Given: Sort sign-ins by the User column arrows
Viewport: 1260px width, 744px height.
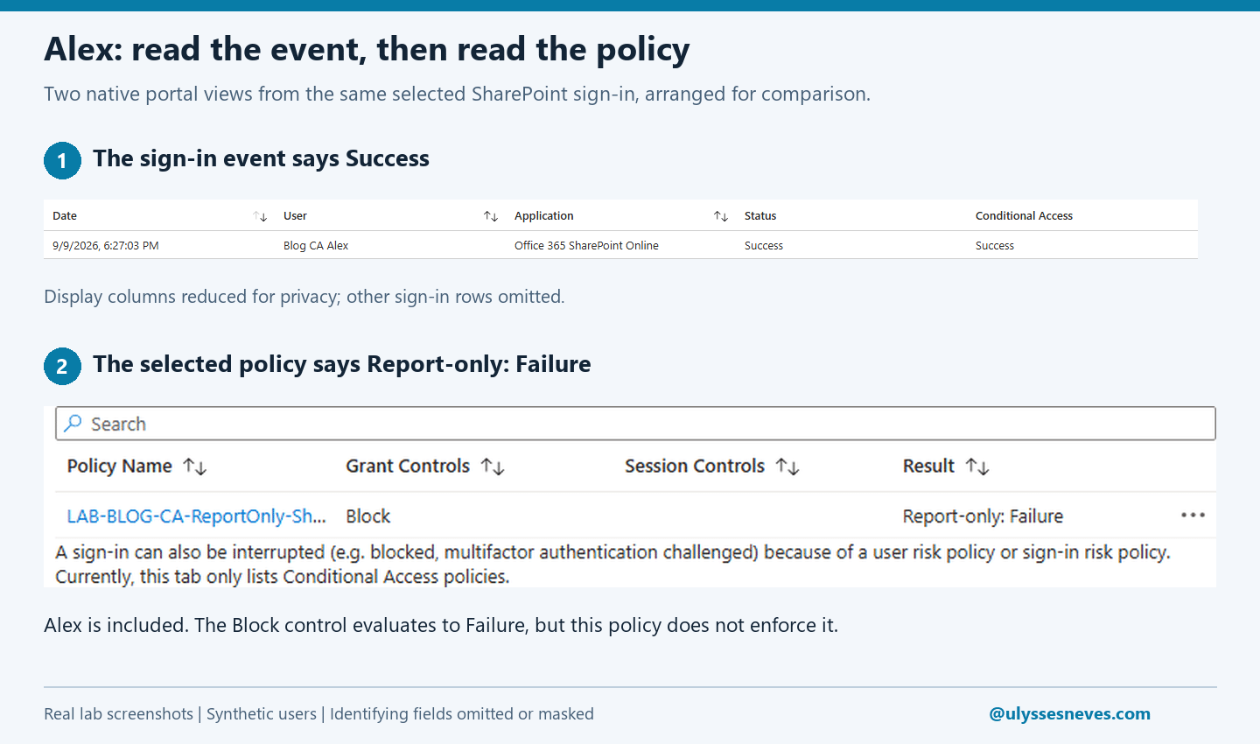Looking at the screenshot, I should click(x=491, y=216).
